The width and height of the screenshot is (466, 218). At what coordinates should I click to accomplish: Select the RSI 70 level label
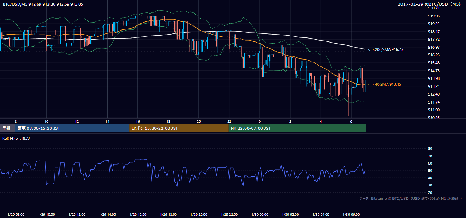430,156
